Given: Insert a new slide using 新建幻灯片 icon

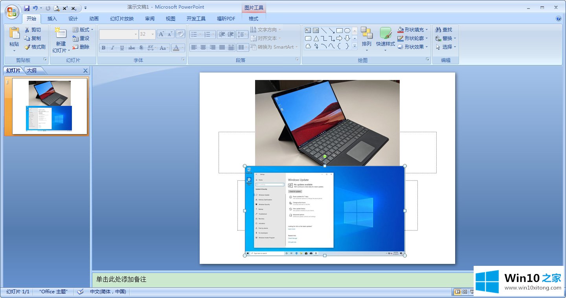Looking at the screenshot, I should tap(61, 33).
